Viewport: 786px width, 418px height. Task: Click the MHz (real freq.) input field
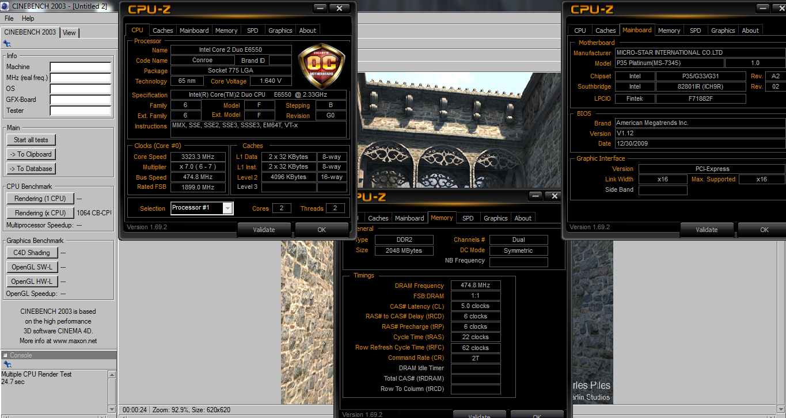pos(80,78)
